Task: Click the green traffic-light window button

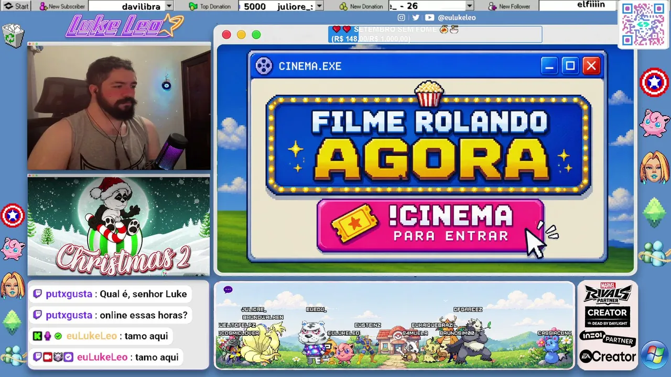Action: (x=256, y=35)
